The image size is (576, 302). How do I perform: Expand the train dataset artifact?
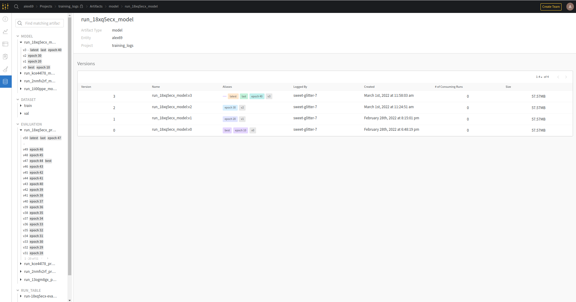click(21, 106)
